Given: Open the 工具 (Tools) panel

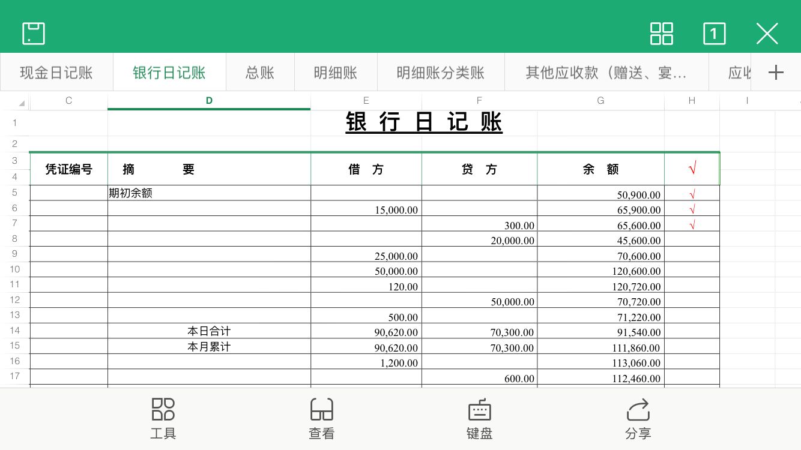Looking at the screenshot, I should 162,418.
